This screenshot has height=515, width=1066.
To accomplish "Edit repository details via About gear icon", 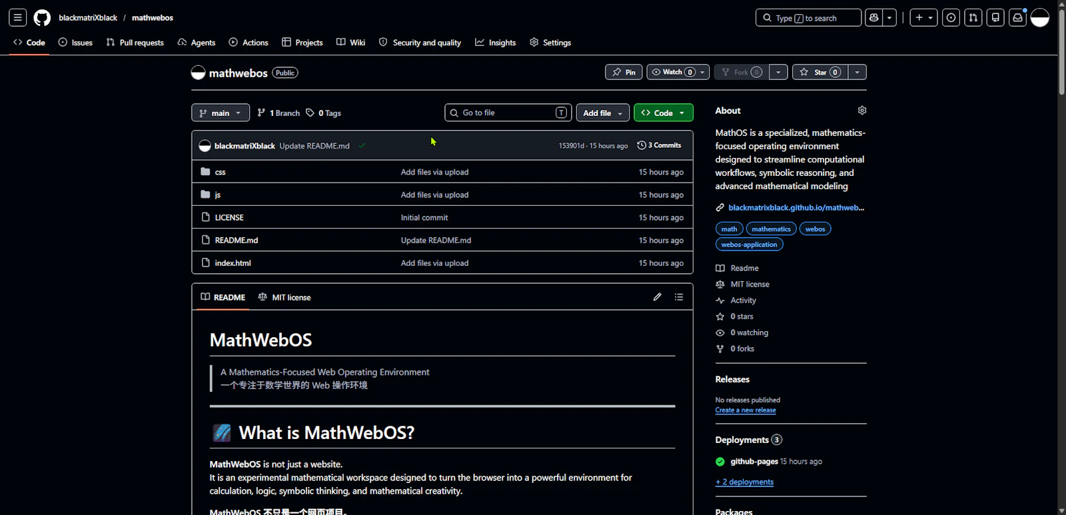I will (862, 111).
